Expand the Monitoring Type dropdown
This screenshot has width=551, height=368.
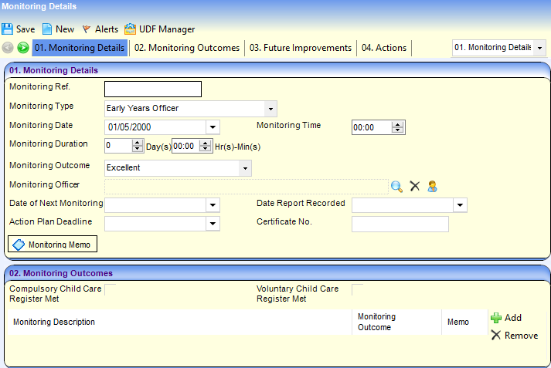coord(270,109)
